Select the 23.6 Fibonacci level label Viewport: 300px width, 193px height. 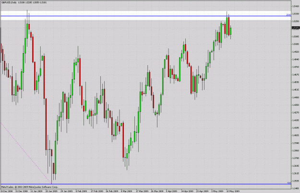point(288,15)
